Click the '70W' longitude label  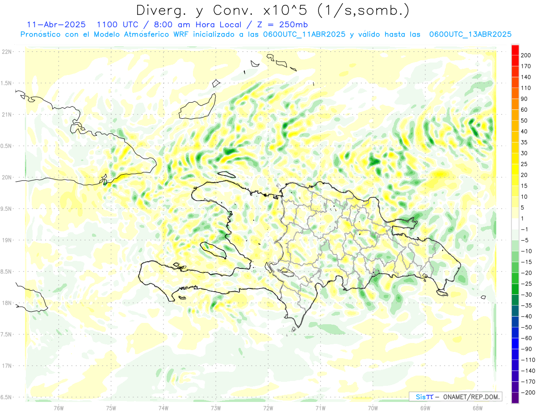(373, 407)
